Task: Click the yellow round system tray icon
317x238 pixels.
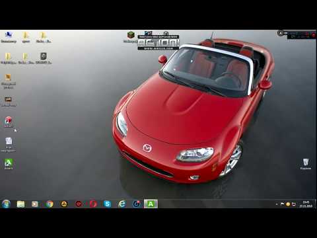Action: click(x=288, y=204)
